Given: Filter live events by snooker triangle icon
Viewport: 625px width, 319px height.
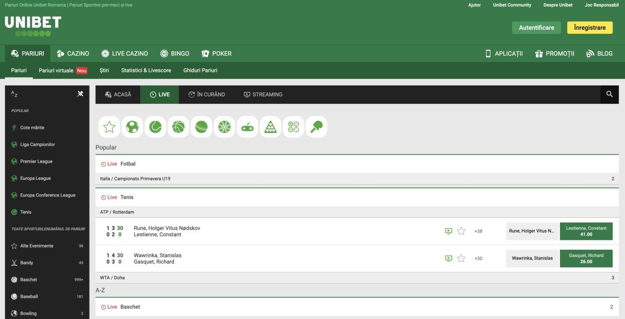Looking at the screenshot, I should (270, 127).
